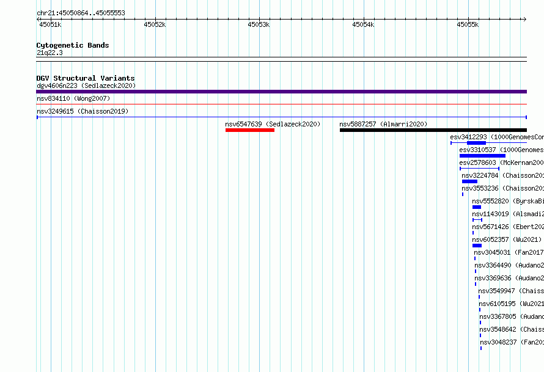Click the 45055k ruler position
544x372 pixels.
coord(468,24)
